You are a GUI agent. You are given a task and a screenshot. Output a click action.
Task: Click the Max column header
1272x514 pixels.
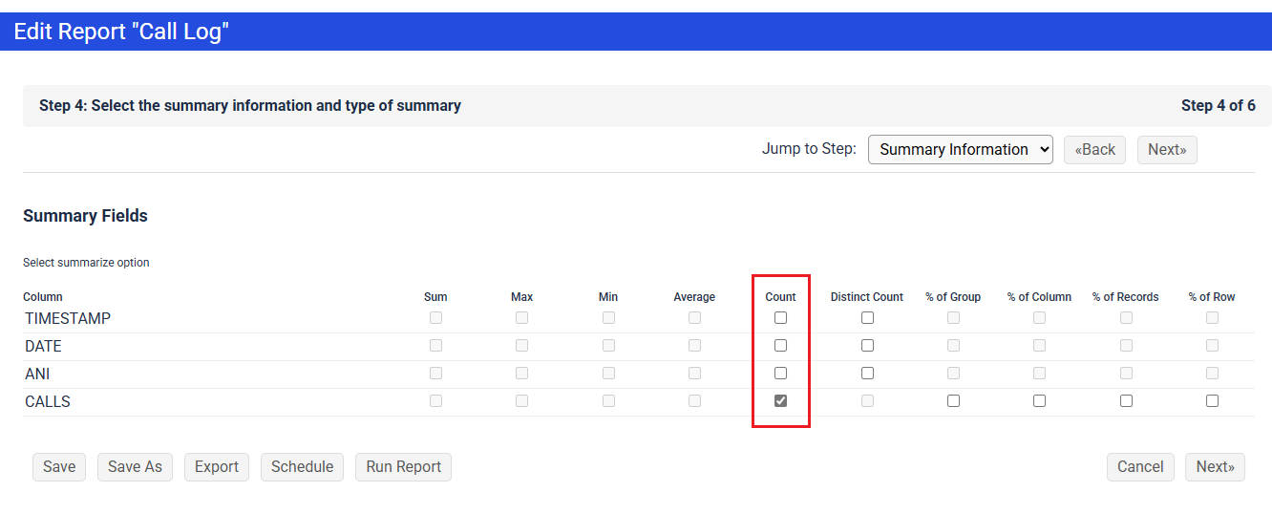click(521, 297)
